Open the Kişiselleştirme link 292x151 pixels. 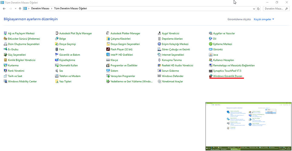pyautogui.click(x=67, y=60)
